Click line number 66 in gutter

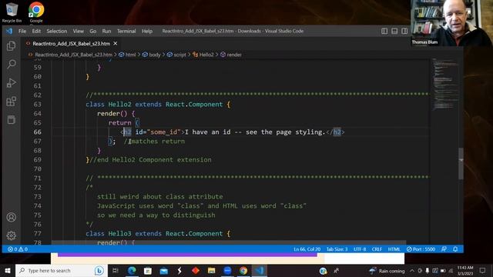point(38,132)
